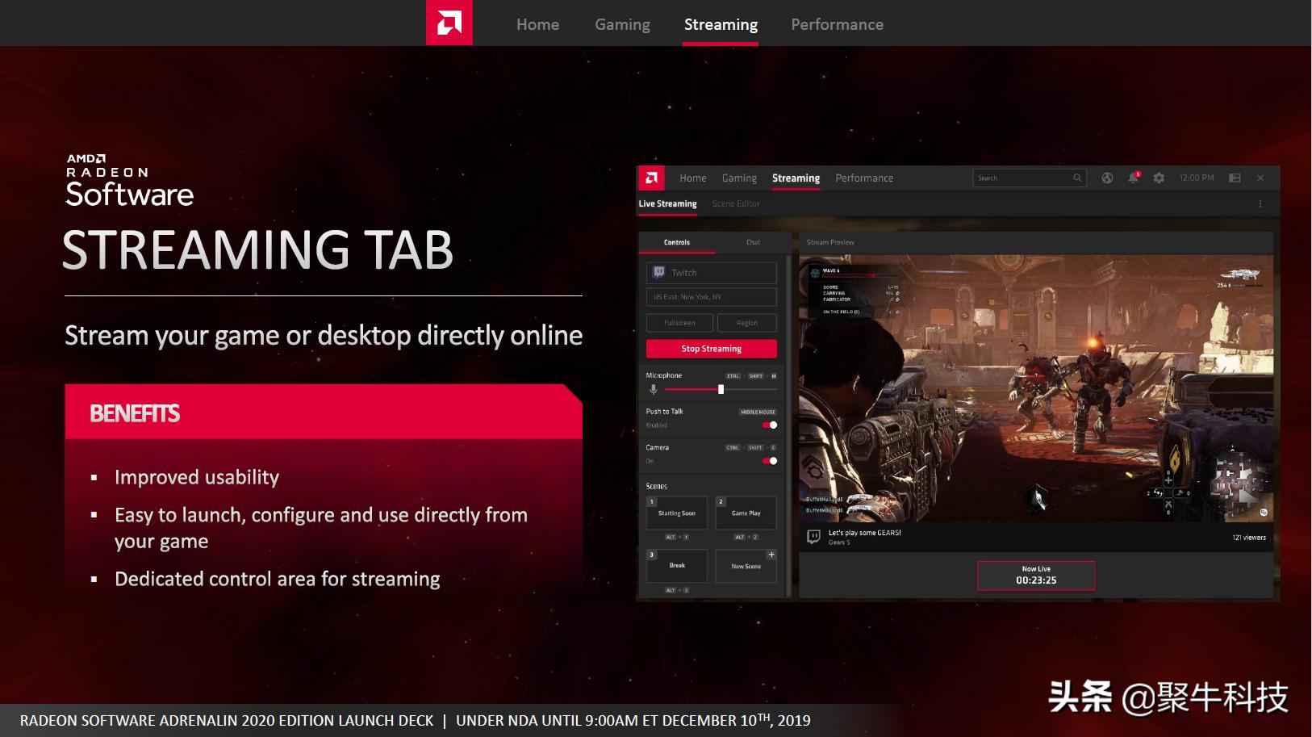Image resolution: width=1312 pixels, height=737 pixels.
Task: Open the Performance tab in the slide header
Action: [837, 24]
